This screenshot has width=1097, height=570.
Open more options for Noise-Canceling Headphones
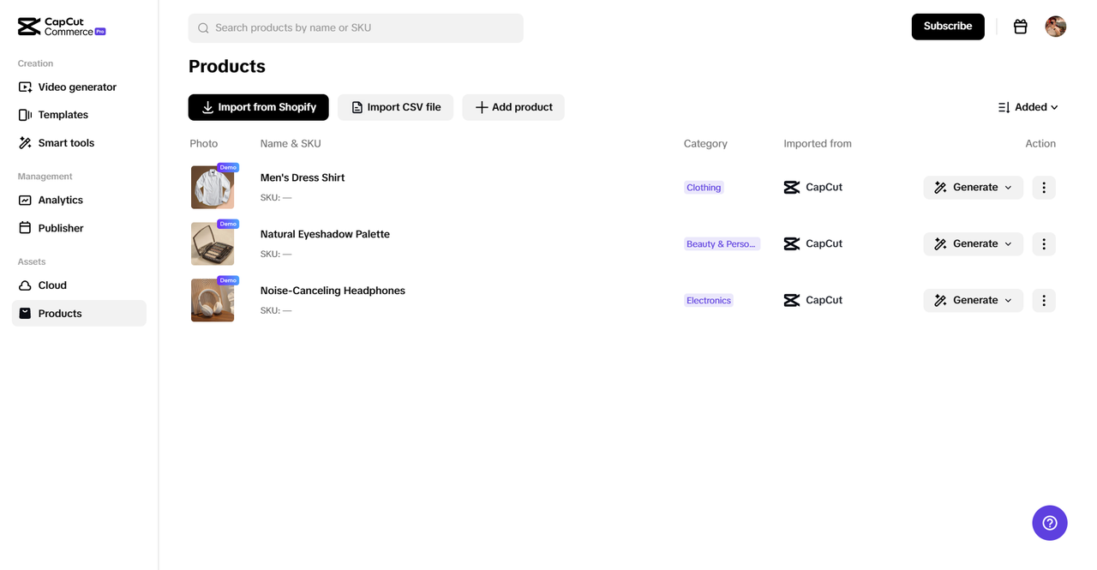pyautogui.click(x=1043, y=301)
